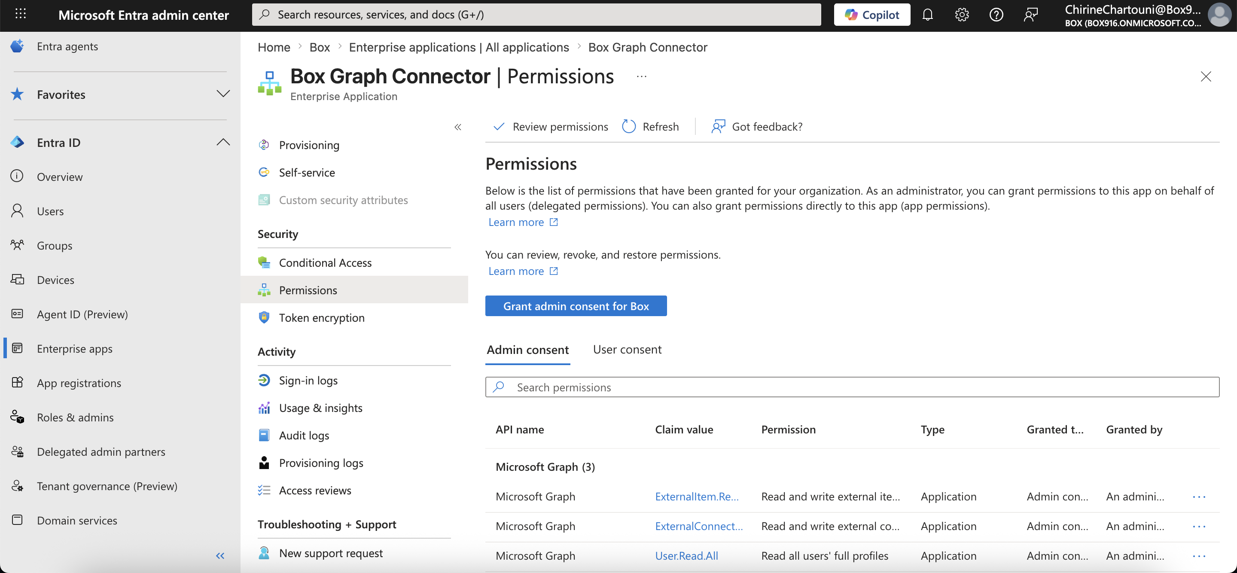Open Token encryption shield item
Viewport: 1237px width, 573px height.
click(321, 317)
